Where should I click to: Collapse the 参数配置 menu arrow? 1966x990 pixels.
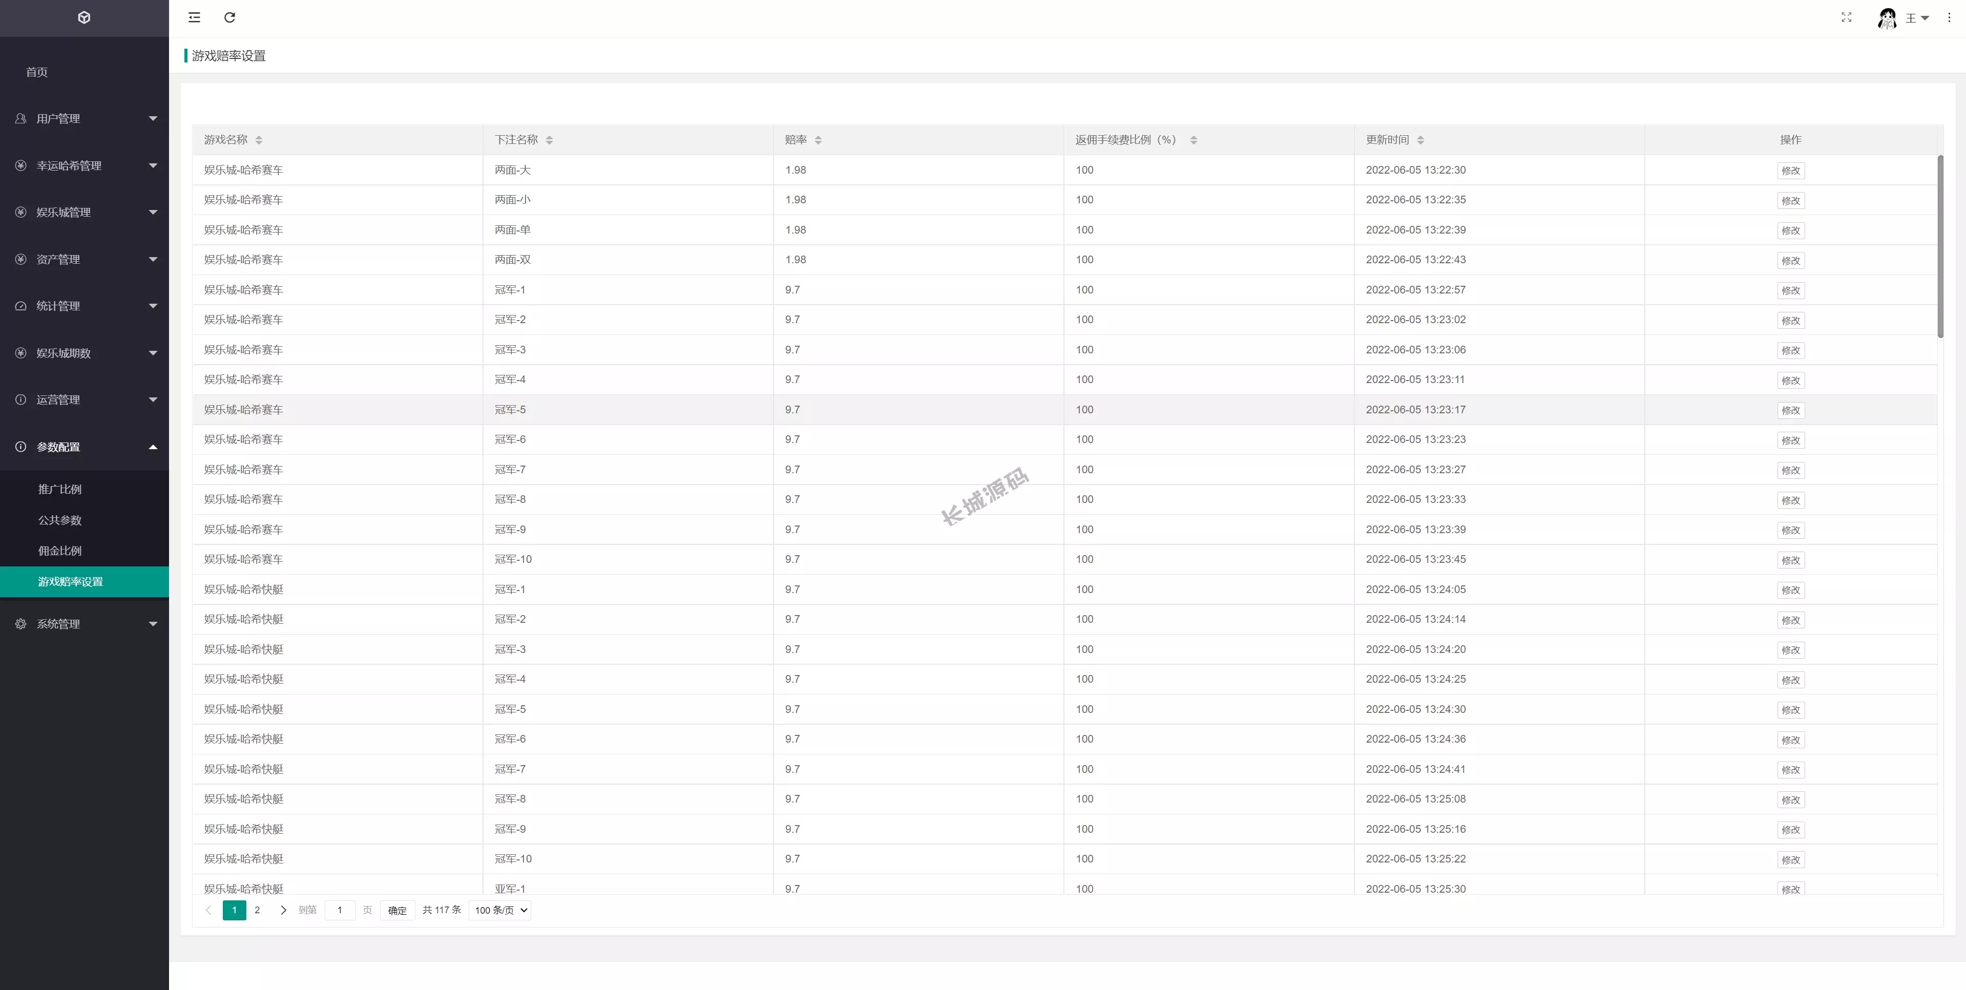[x=153, y=447]
